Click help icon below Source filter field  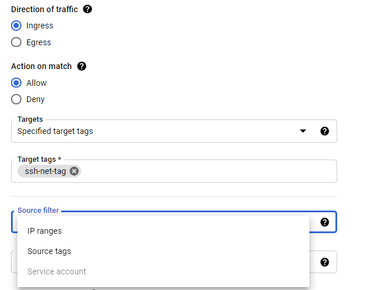[x=324, y=262]
